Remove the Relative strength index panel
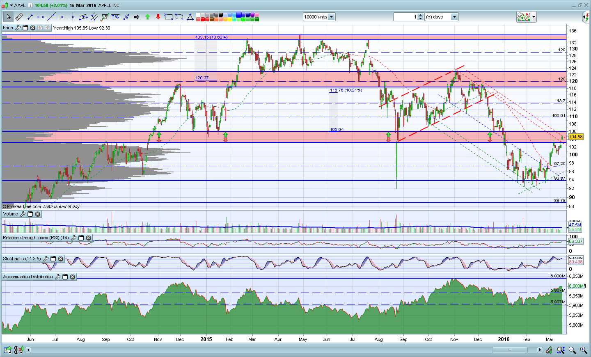The width and height of the screenshot is (591, 357). coord(89,238)
